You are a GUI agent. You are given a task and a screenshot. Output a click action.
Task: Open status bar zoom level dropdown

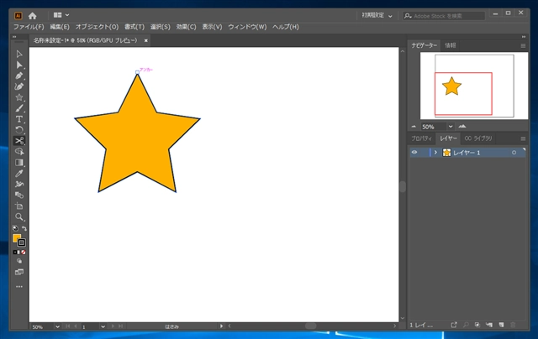tap(57, 326)
